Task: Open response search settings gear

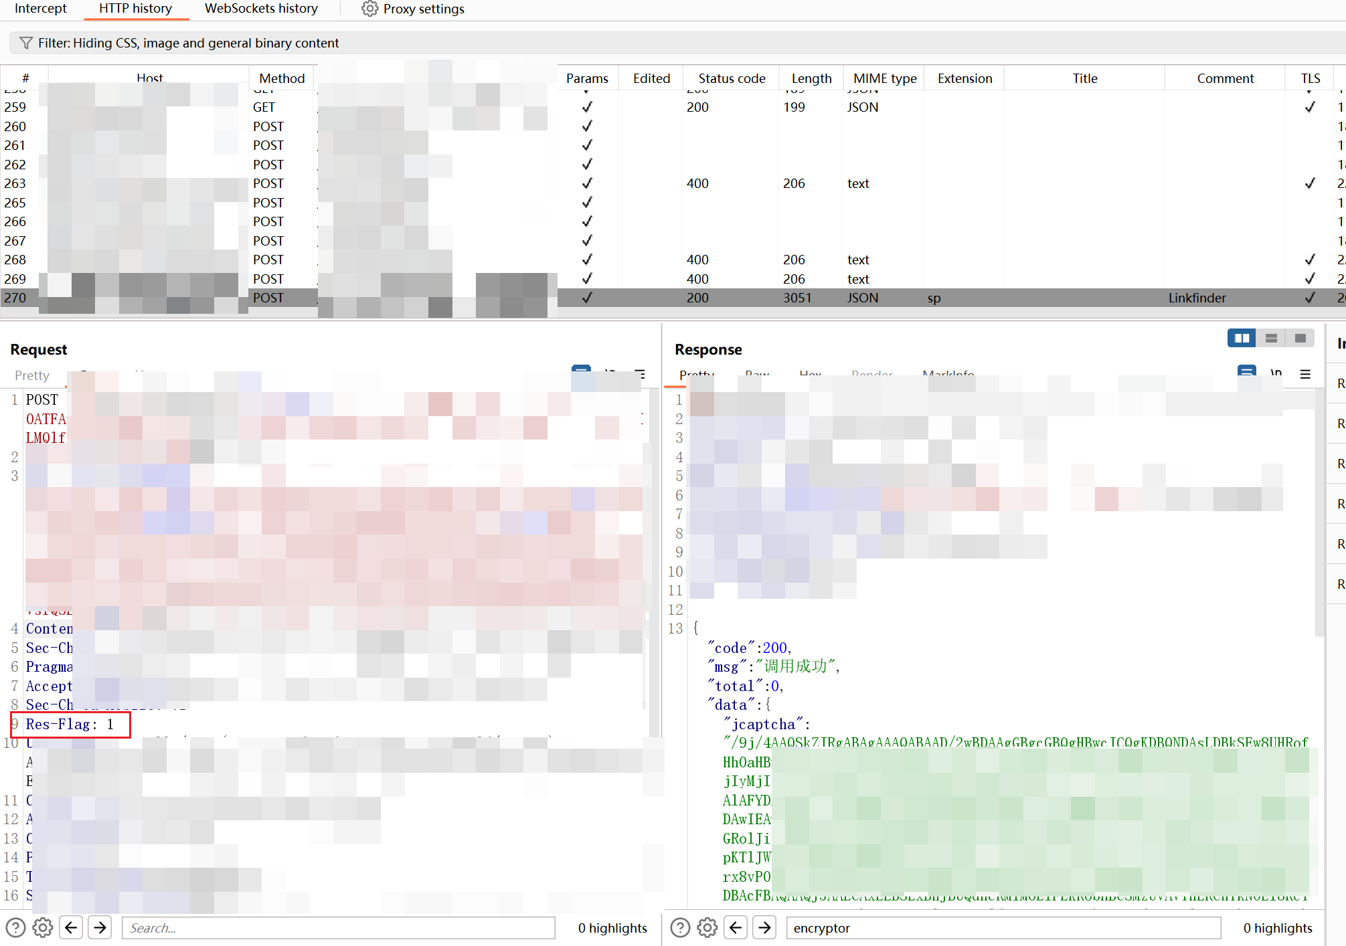Action: 707,928
